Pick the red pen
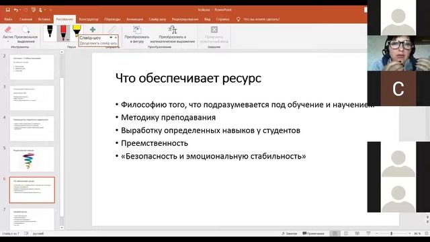430x242 pixels. 63,33
